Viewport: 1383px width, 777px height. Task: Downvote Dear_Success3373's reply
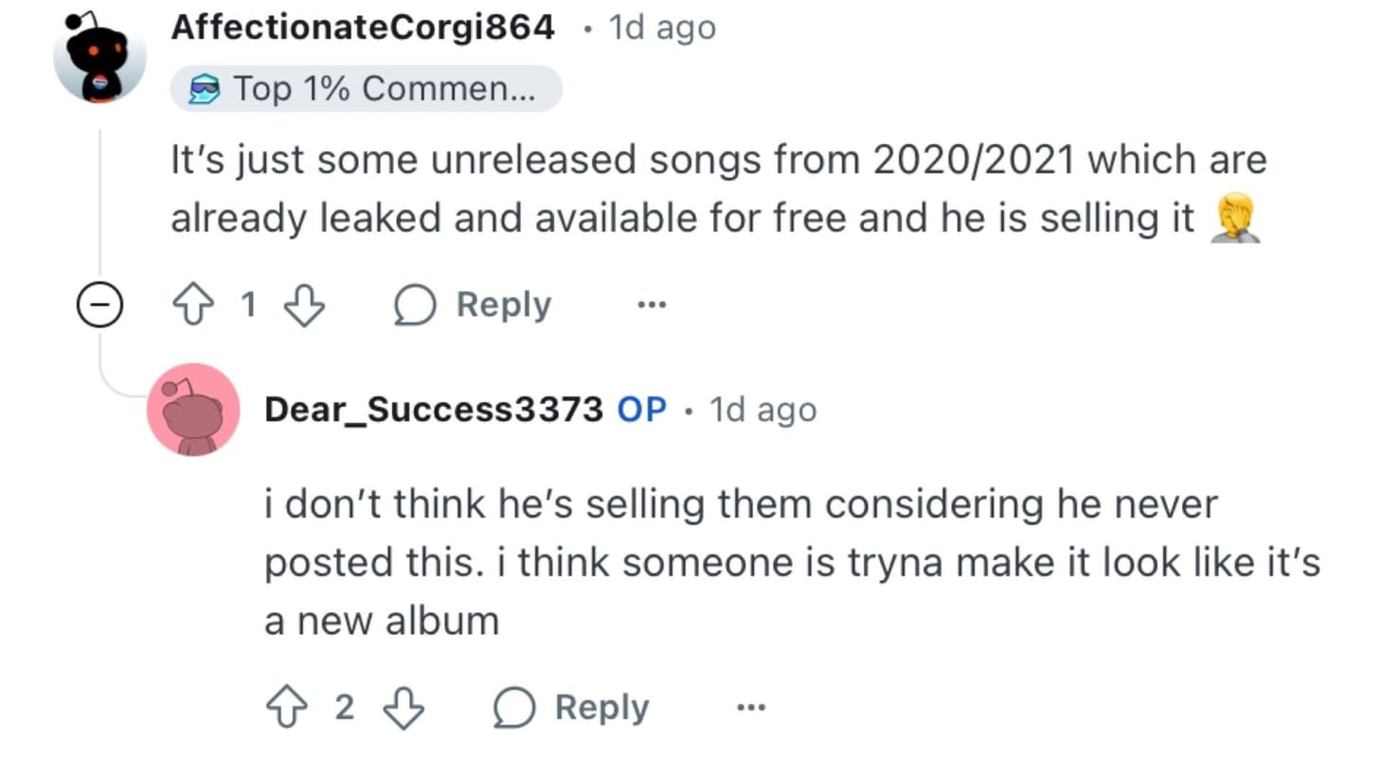point(404,707)
